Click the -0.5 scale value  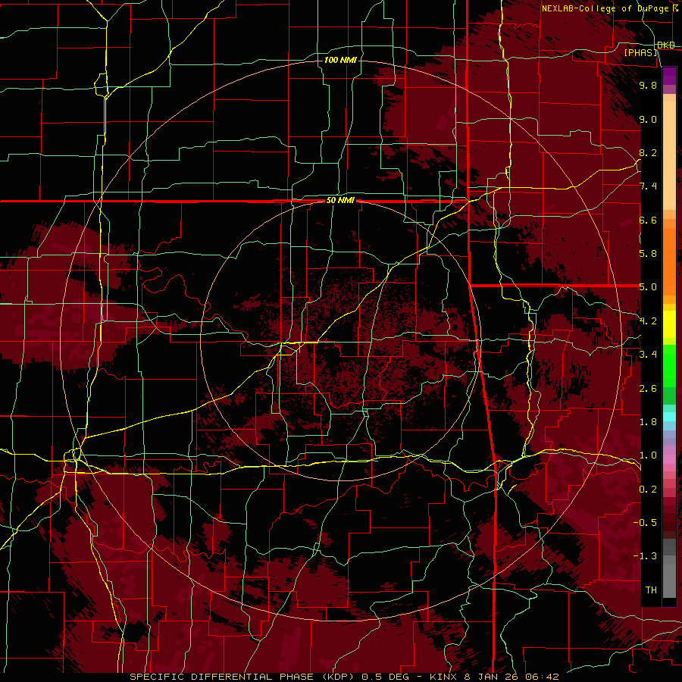645,523
